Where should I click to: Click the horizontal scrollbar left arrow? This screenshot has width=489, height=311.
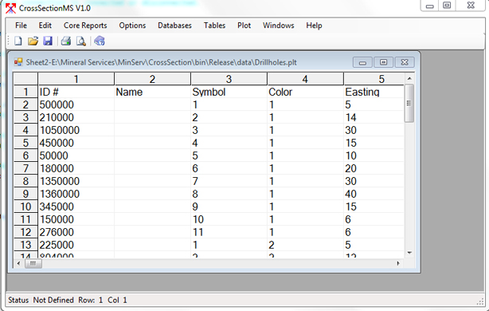18,263
